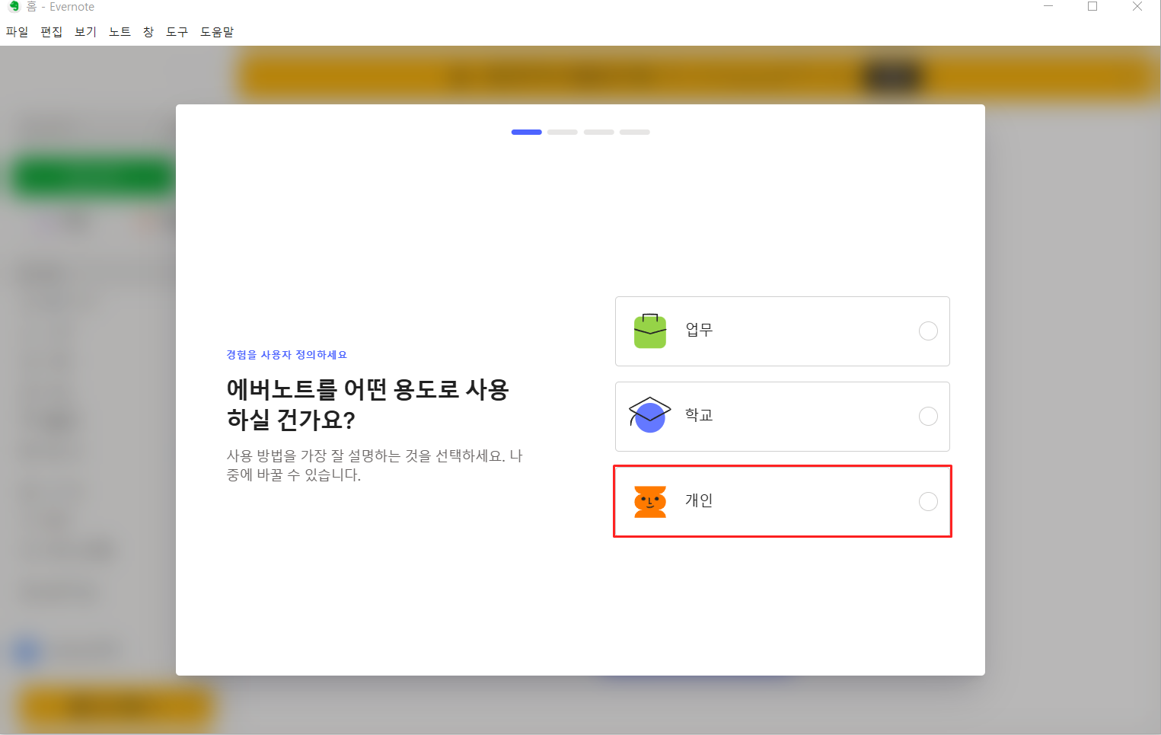Click the fourth progress step indicator
Viewport: 1161px width, 735px height.
pyautogui.click(x=635, y=132)
